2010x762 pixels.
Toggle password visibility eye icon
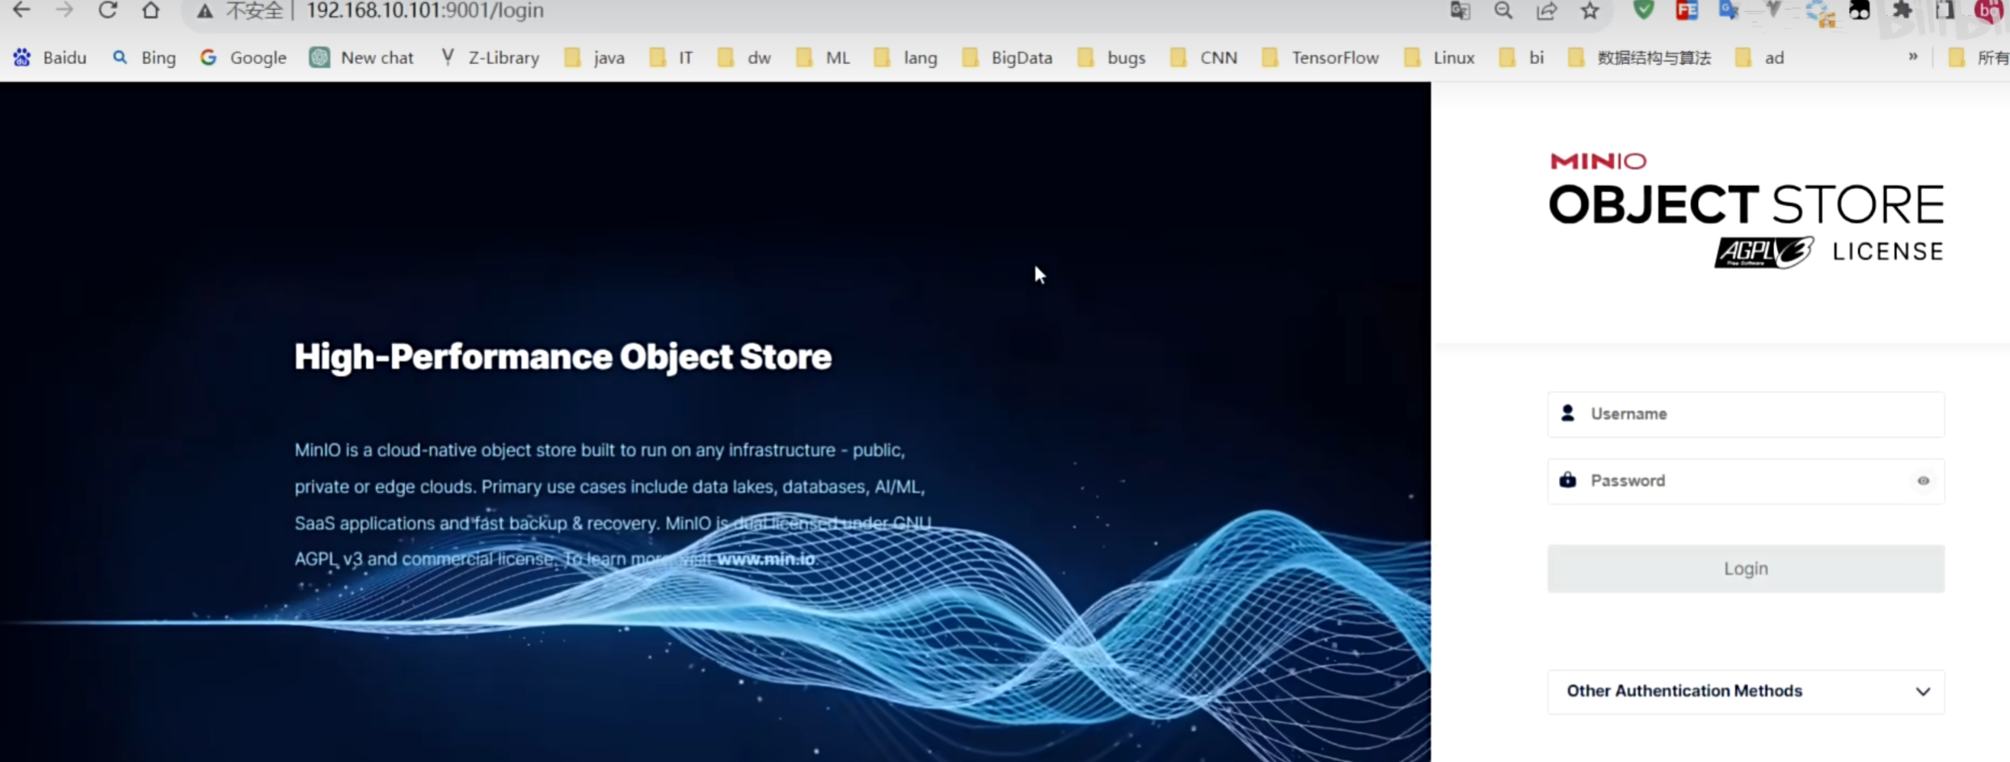pyautogui.click(x=1924, y=481)
